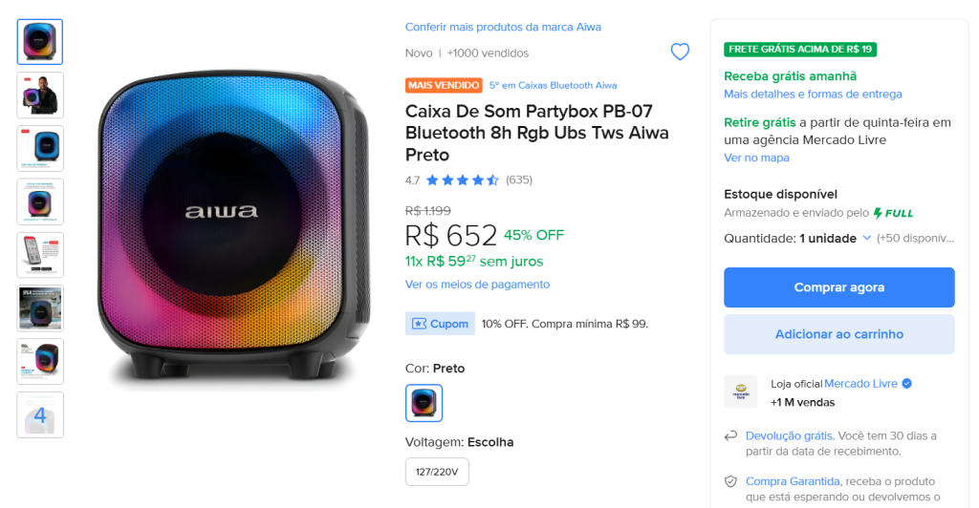Click Adicionar ao carrinho button
The image size is (979, 508).
[838, 334]
